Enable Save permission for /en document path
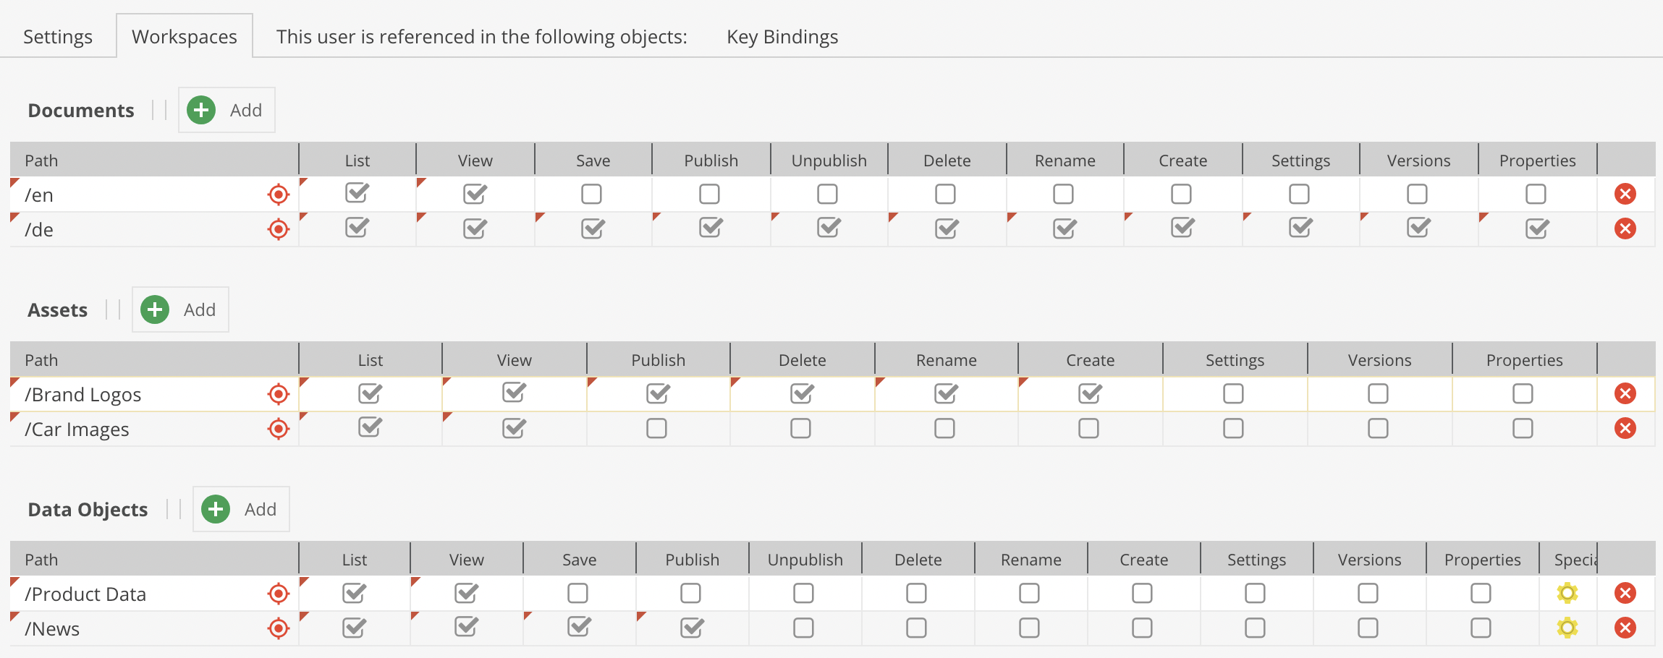 click(591, 195)
